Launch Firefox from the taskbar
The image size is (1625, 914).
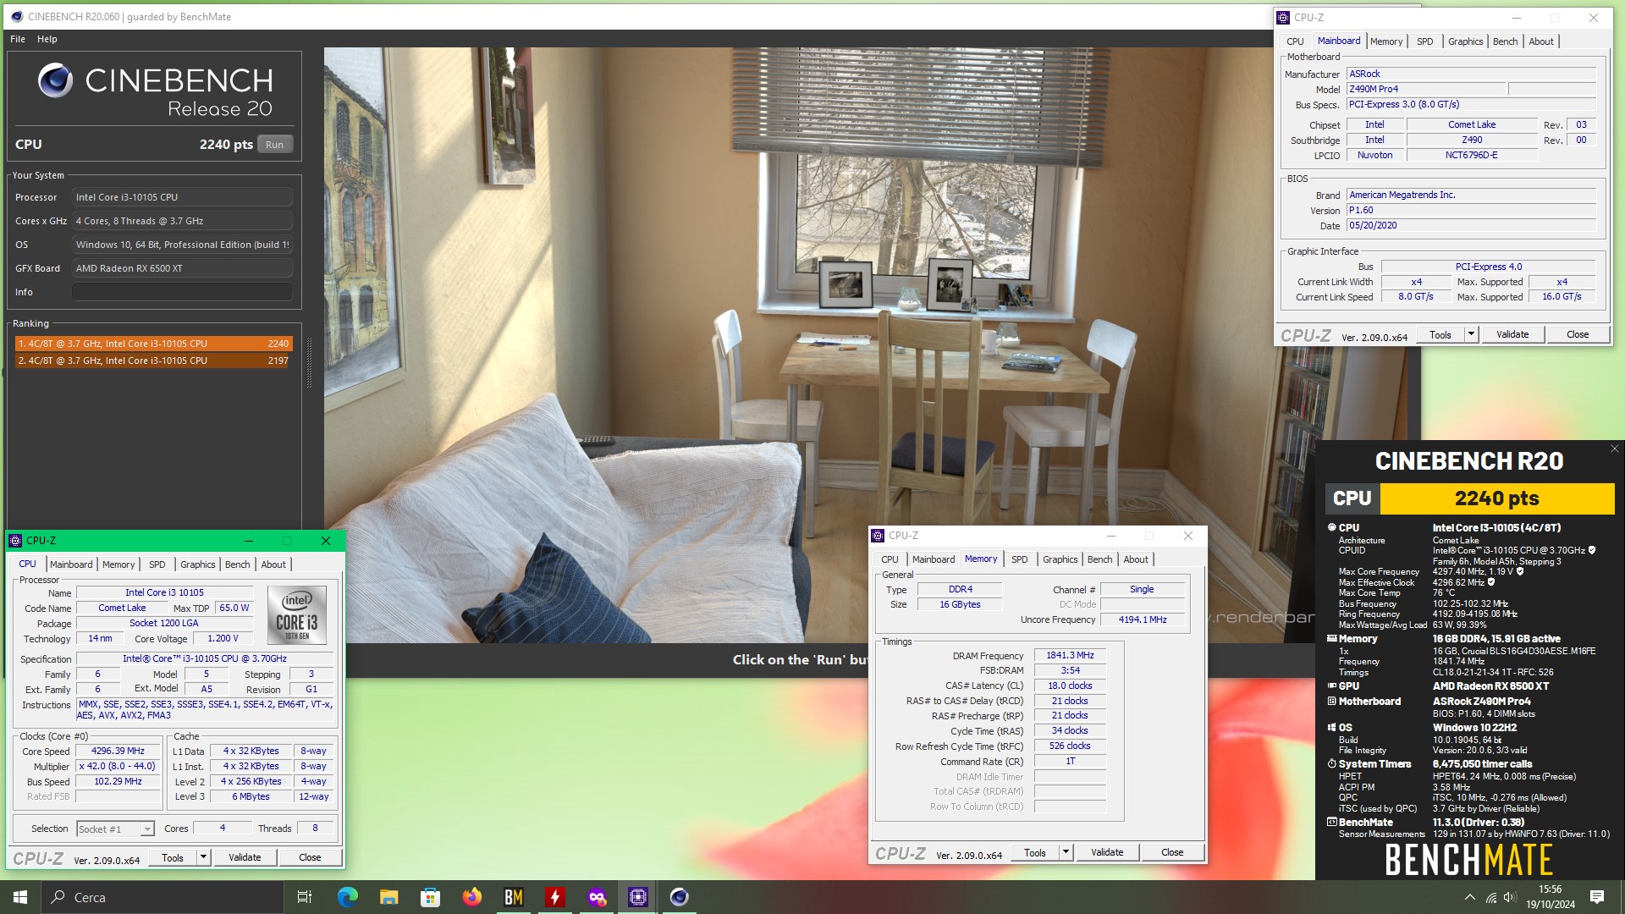pos(471,897)
